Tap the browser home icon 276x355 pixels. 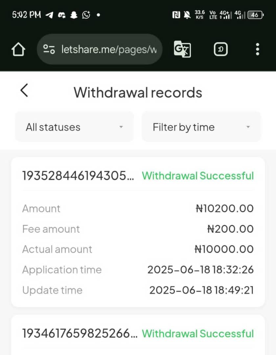point(18,50)
